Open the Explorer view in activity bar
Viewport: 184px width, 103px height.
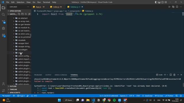coord(3,8)
